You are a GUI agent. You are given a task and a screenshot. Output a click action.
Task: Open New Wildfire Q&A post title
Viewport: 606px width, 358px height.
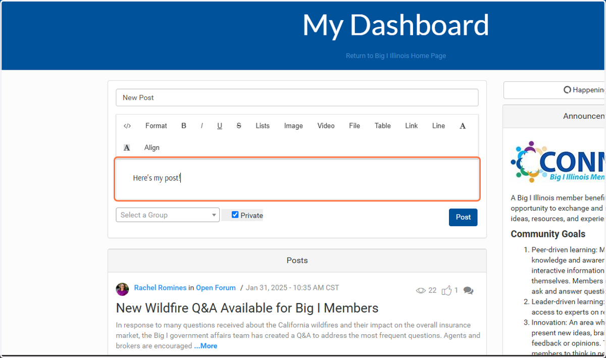coord(247,308)
